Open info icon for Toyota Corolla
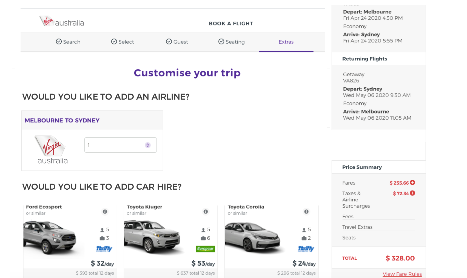The height and width of the screenshot is (278, 467). (x=306, y=212)
